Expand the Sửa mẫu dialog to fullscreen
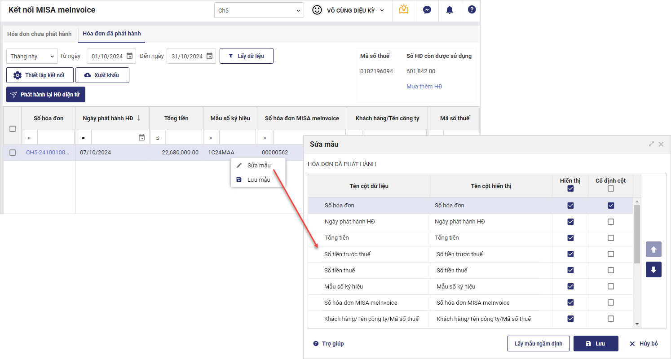Viewport: 671px width, 359px height. coord(651,144)
